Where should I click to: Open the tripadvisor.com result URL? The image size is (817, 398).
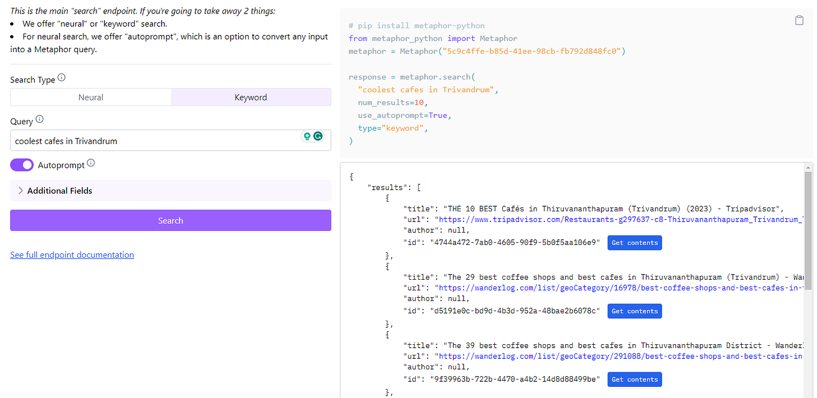(x=620, y=220)
